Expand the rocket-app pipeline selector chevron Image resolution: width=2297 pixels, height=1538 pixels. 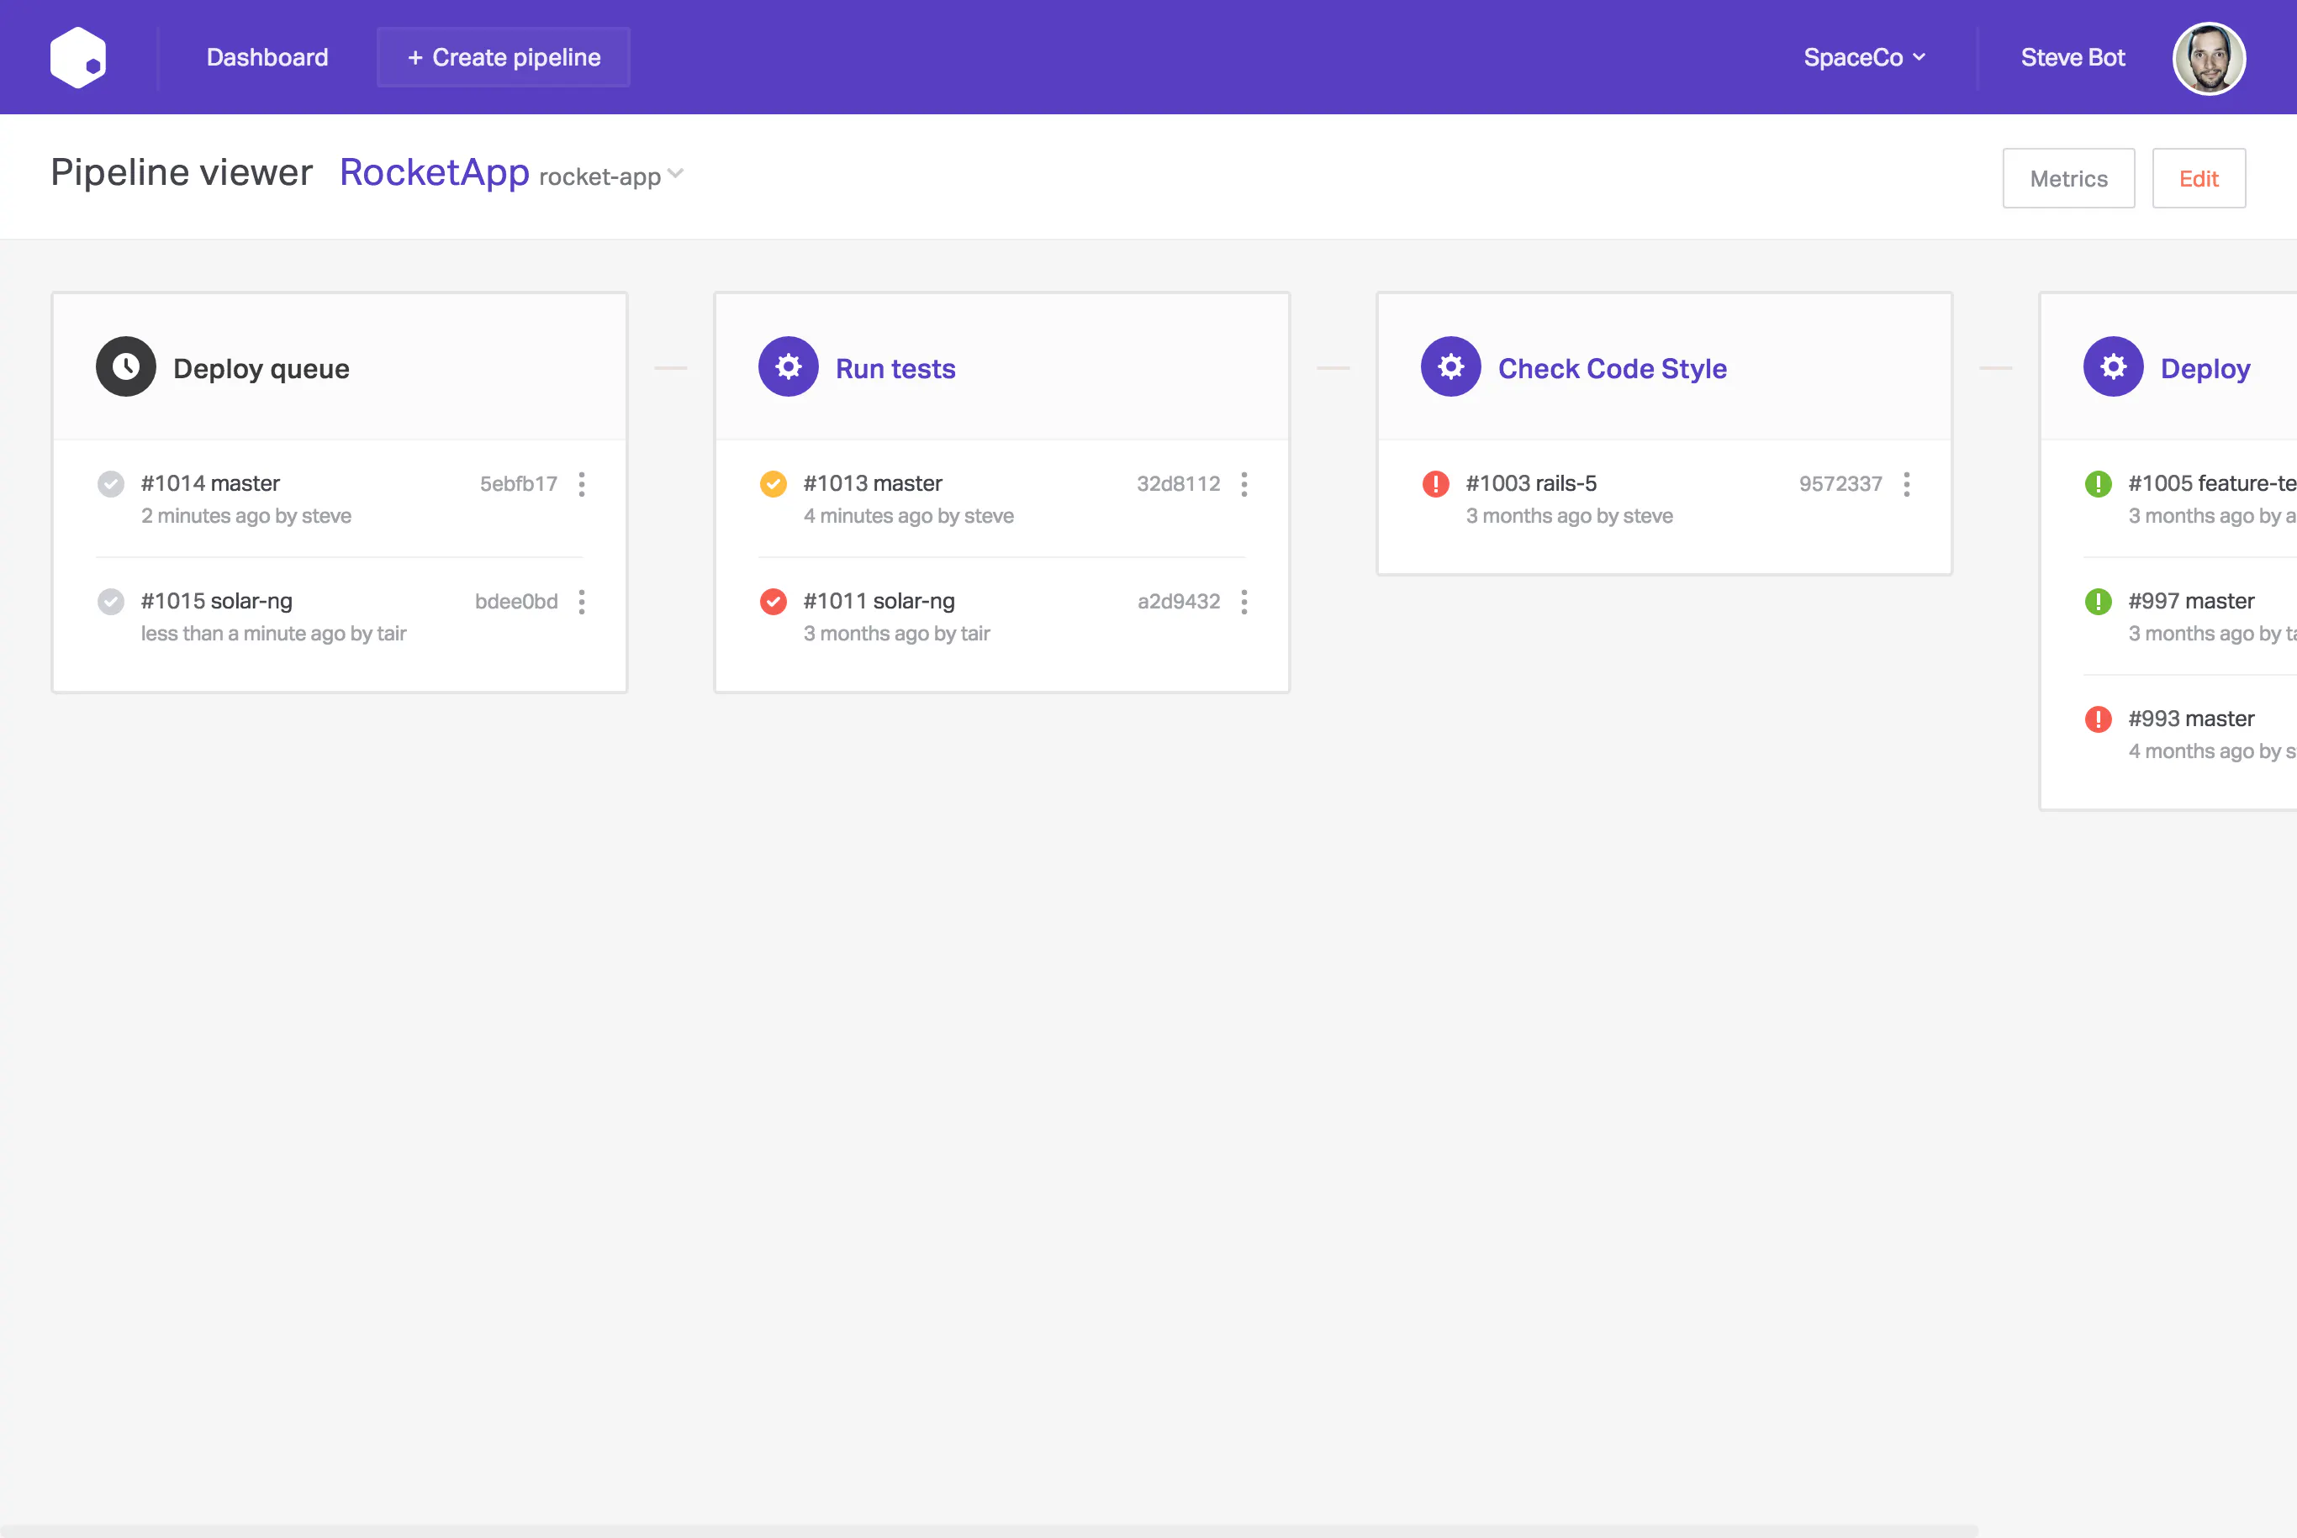675,174
